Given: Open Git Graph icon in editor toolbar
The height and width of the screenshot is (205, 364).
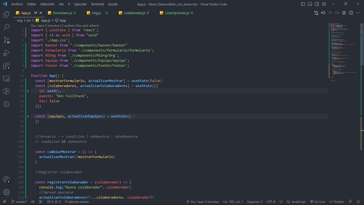Looking at the screenshot, I should click(x=344, y=13).
